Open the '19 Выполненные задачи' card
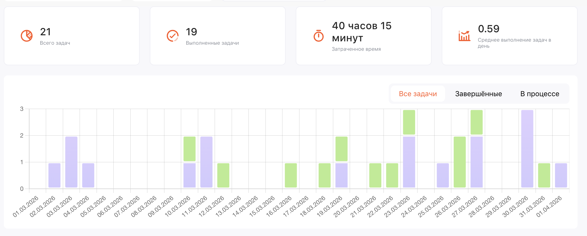This screenshot has width=587, height=236. click(x=218, y=36)
